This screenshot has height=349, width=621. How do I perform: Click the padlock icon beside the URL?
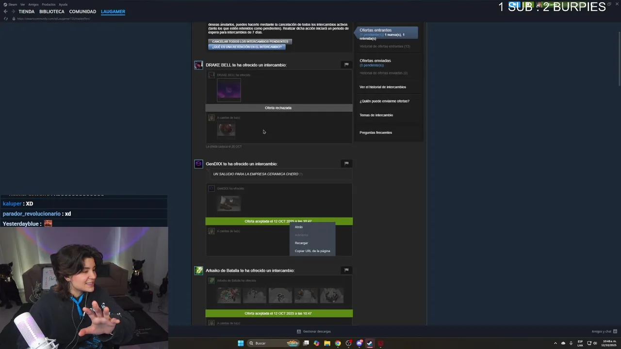tap(14, 18)
